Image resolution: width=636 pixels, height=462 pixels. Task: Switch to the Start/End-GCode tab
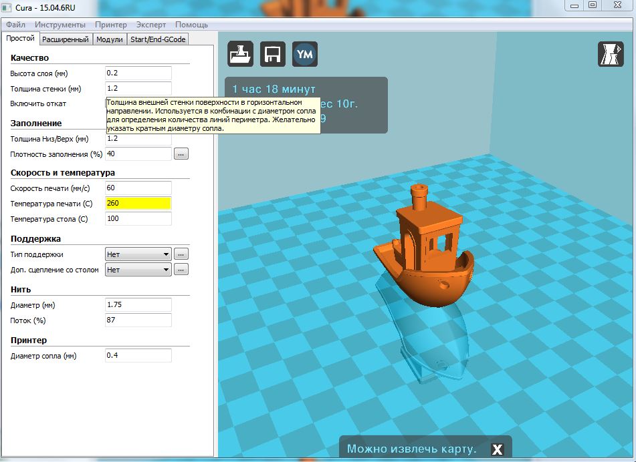click(158, 39)
